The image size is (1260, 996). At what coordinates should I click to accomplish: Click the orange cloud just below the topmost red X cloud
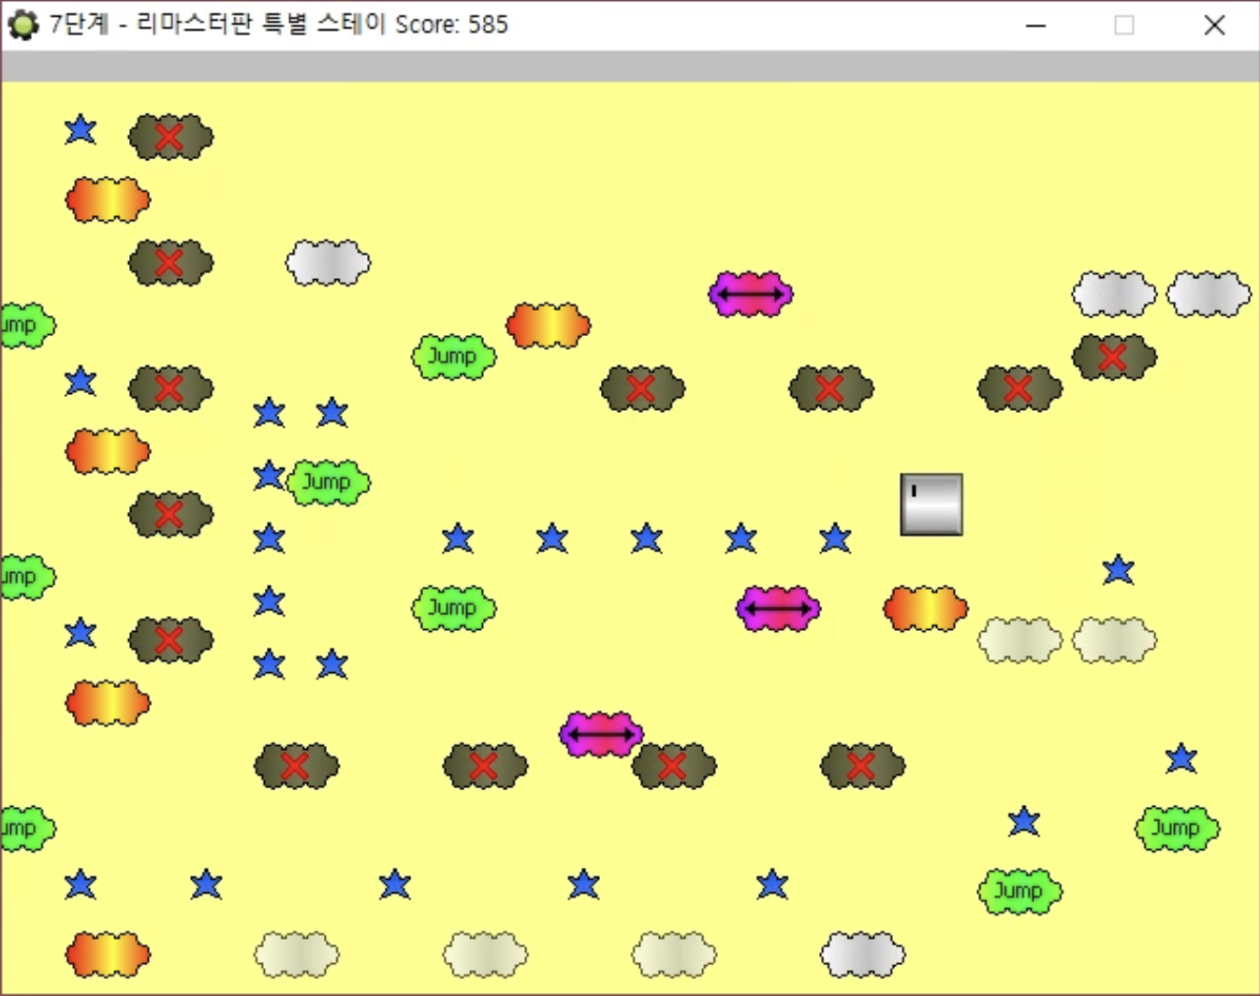point(108,199)
